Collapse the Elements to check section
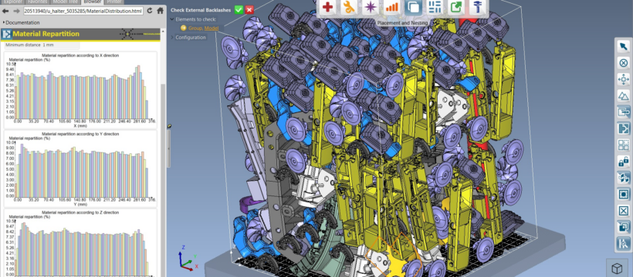The image size is (633, 277). tap(172, 19)
